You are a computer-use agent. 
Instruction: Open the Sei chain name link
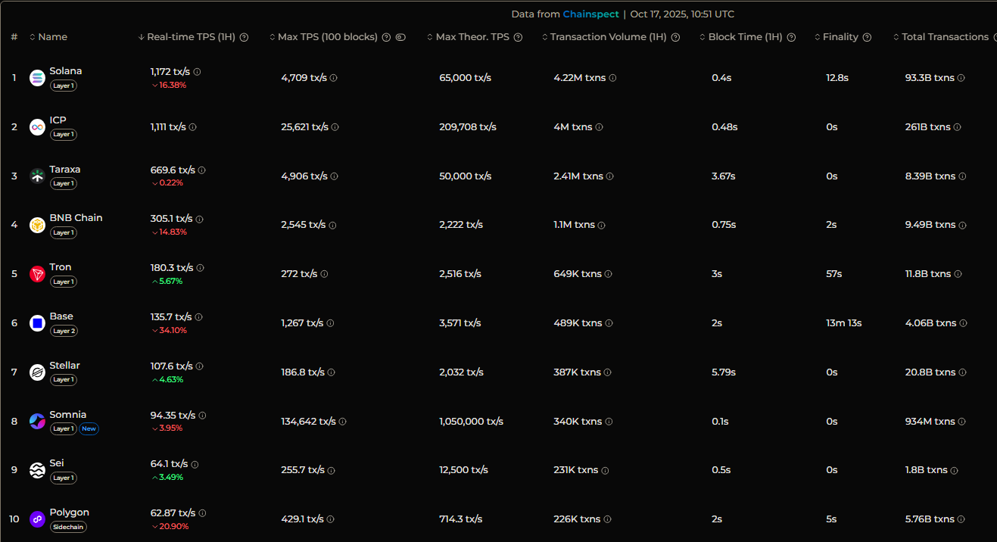coord(57,463)
